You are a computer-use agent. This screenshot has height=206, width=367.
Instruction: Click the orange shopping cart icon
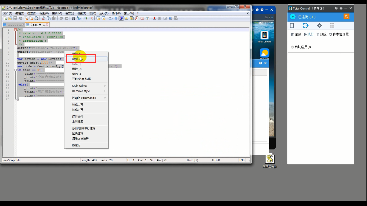tap(346, 17)
